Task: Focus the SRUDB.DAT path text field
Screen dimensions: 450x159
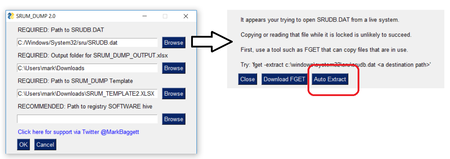Action: point(87,43)
